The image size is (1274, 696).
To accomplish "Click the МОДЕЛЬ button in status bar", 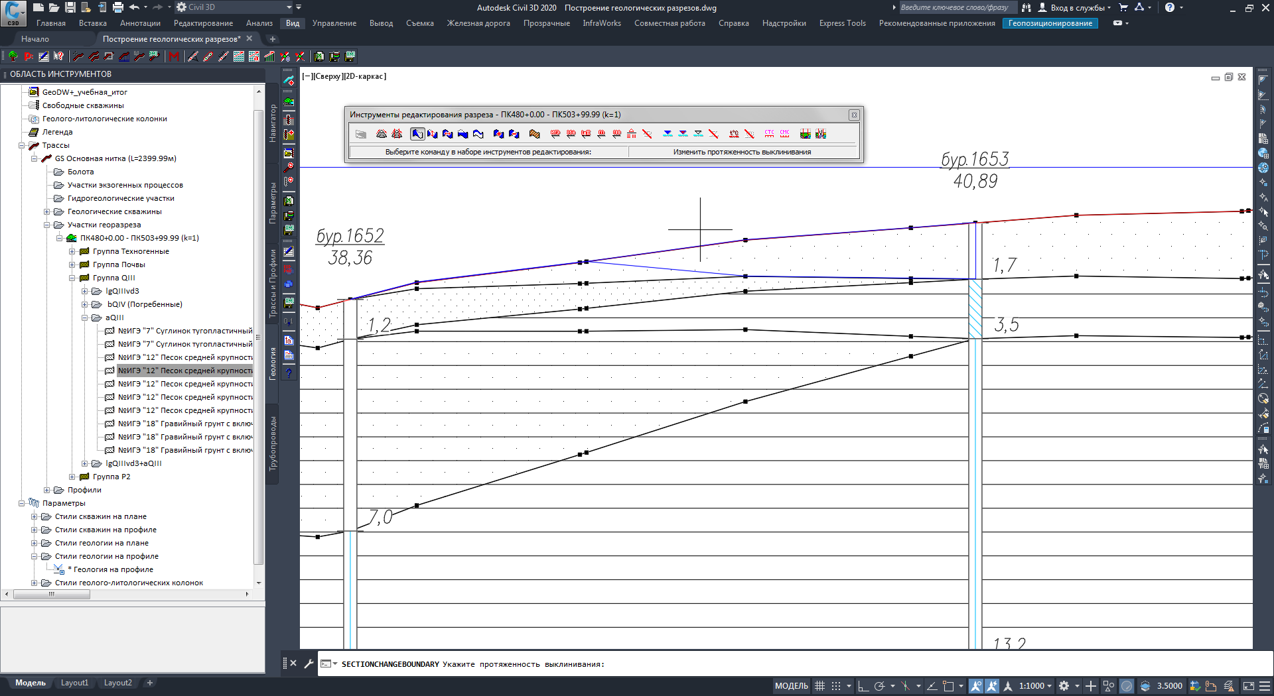I will click(791, 686).
